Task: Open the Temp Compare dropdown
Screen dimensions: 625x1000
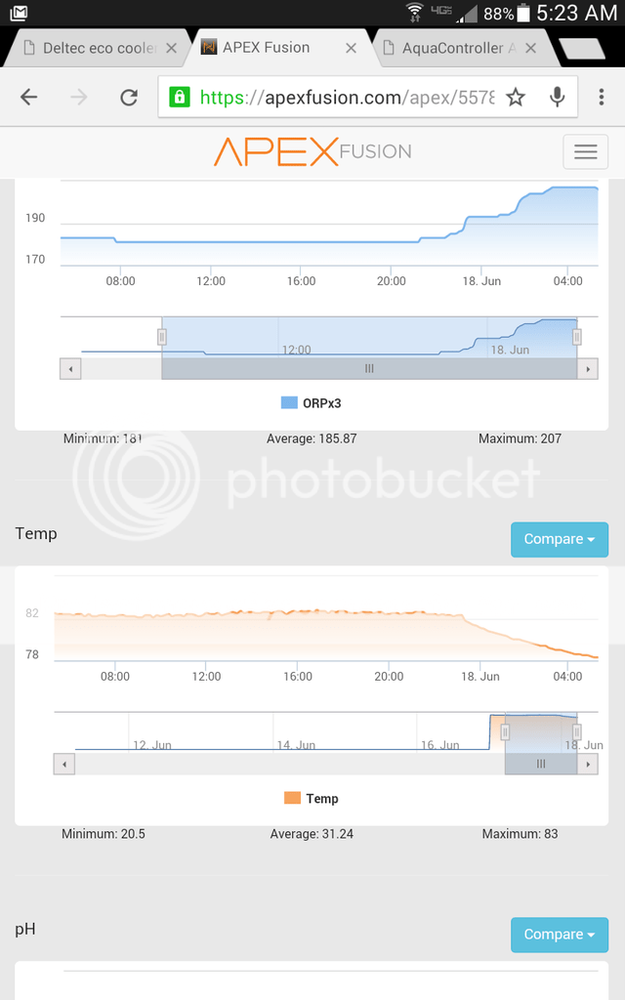Action: 559,539
